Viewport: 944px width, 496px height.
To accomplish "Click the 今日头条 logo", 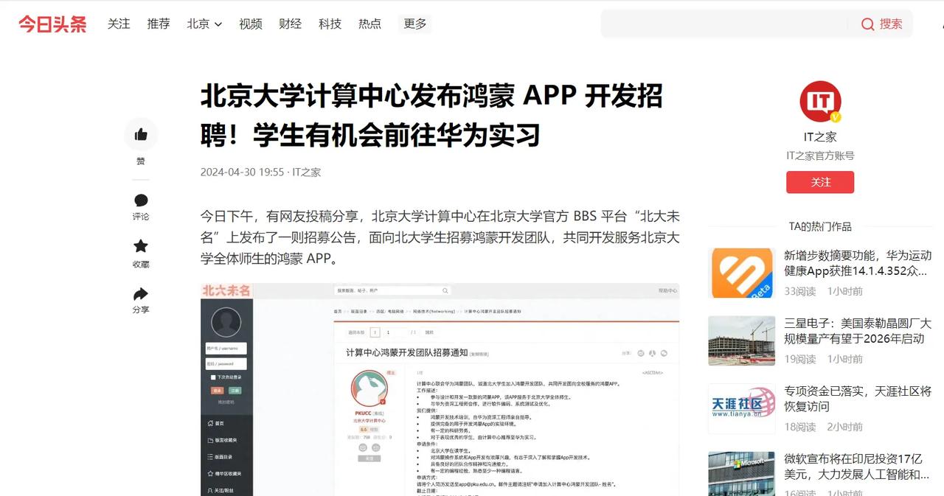I will coord(52,24).
